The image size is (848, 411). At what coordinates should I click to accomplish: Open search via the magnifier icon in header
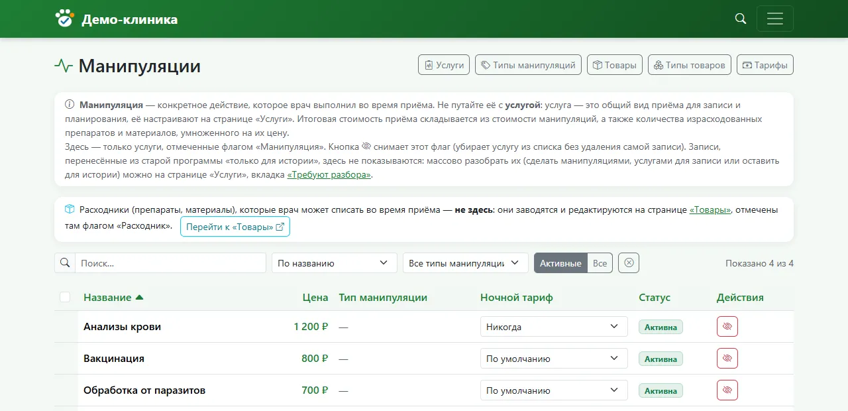pos(741,19)
